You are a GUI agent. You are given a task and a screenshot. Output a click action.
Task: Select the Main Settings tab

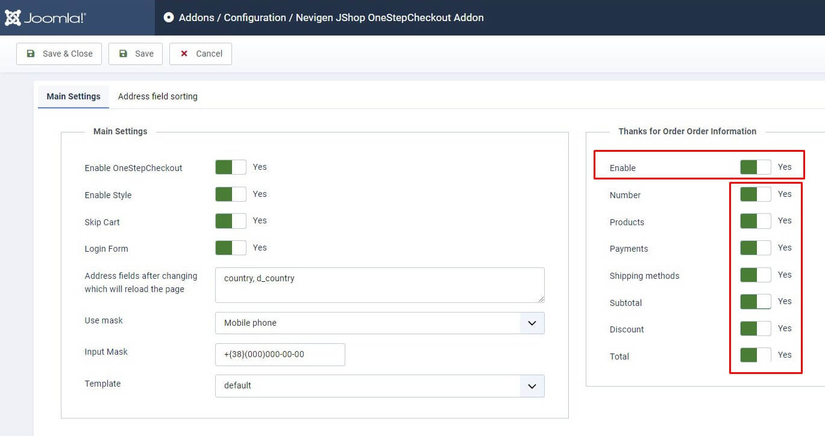tap(74, 96)
